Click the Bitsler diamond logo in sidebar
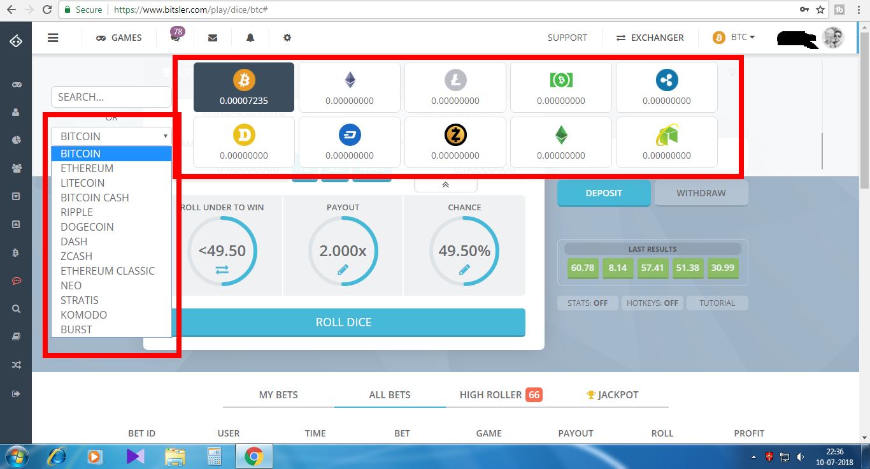Image resolution: width=870 pixels, height=469 pixels. click(x=16, y=41)
